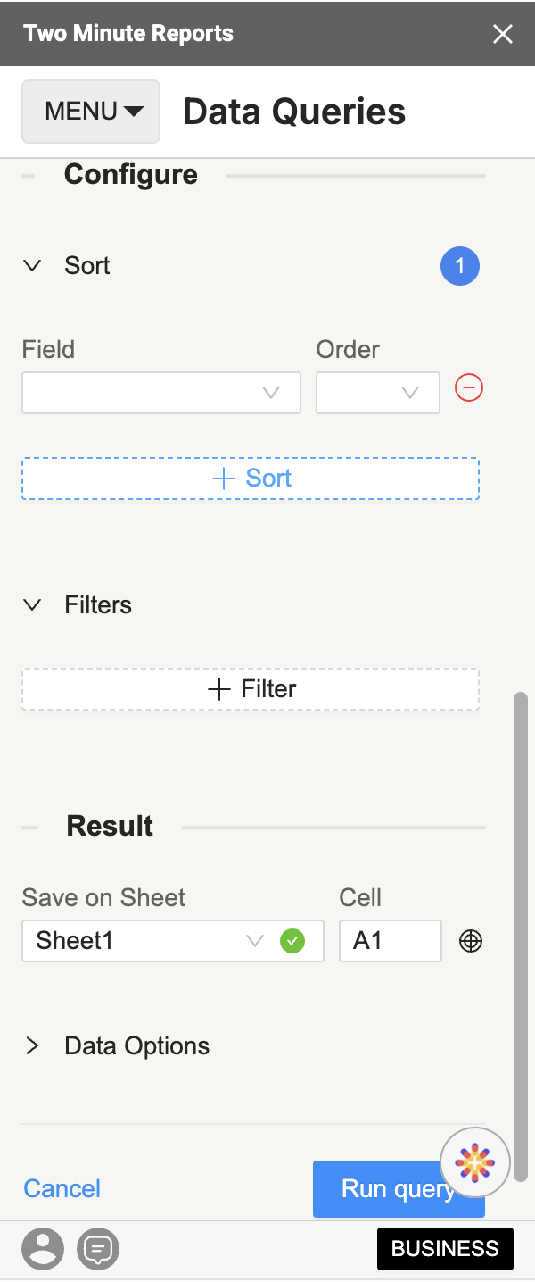
Task: Click the BUSINESS plan badge
Action: coord(445,1249)
